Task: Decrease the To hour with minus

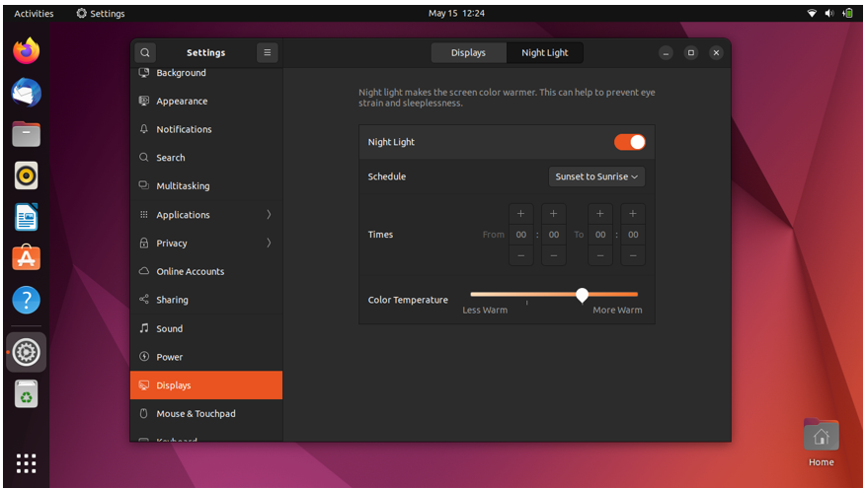Action: [600, 255]
